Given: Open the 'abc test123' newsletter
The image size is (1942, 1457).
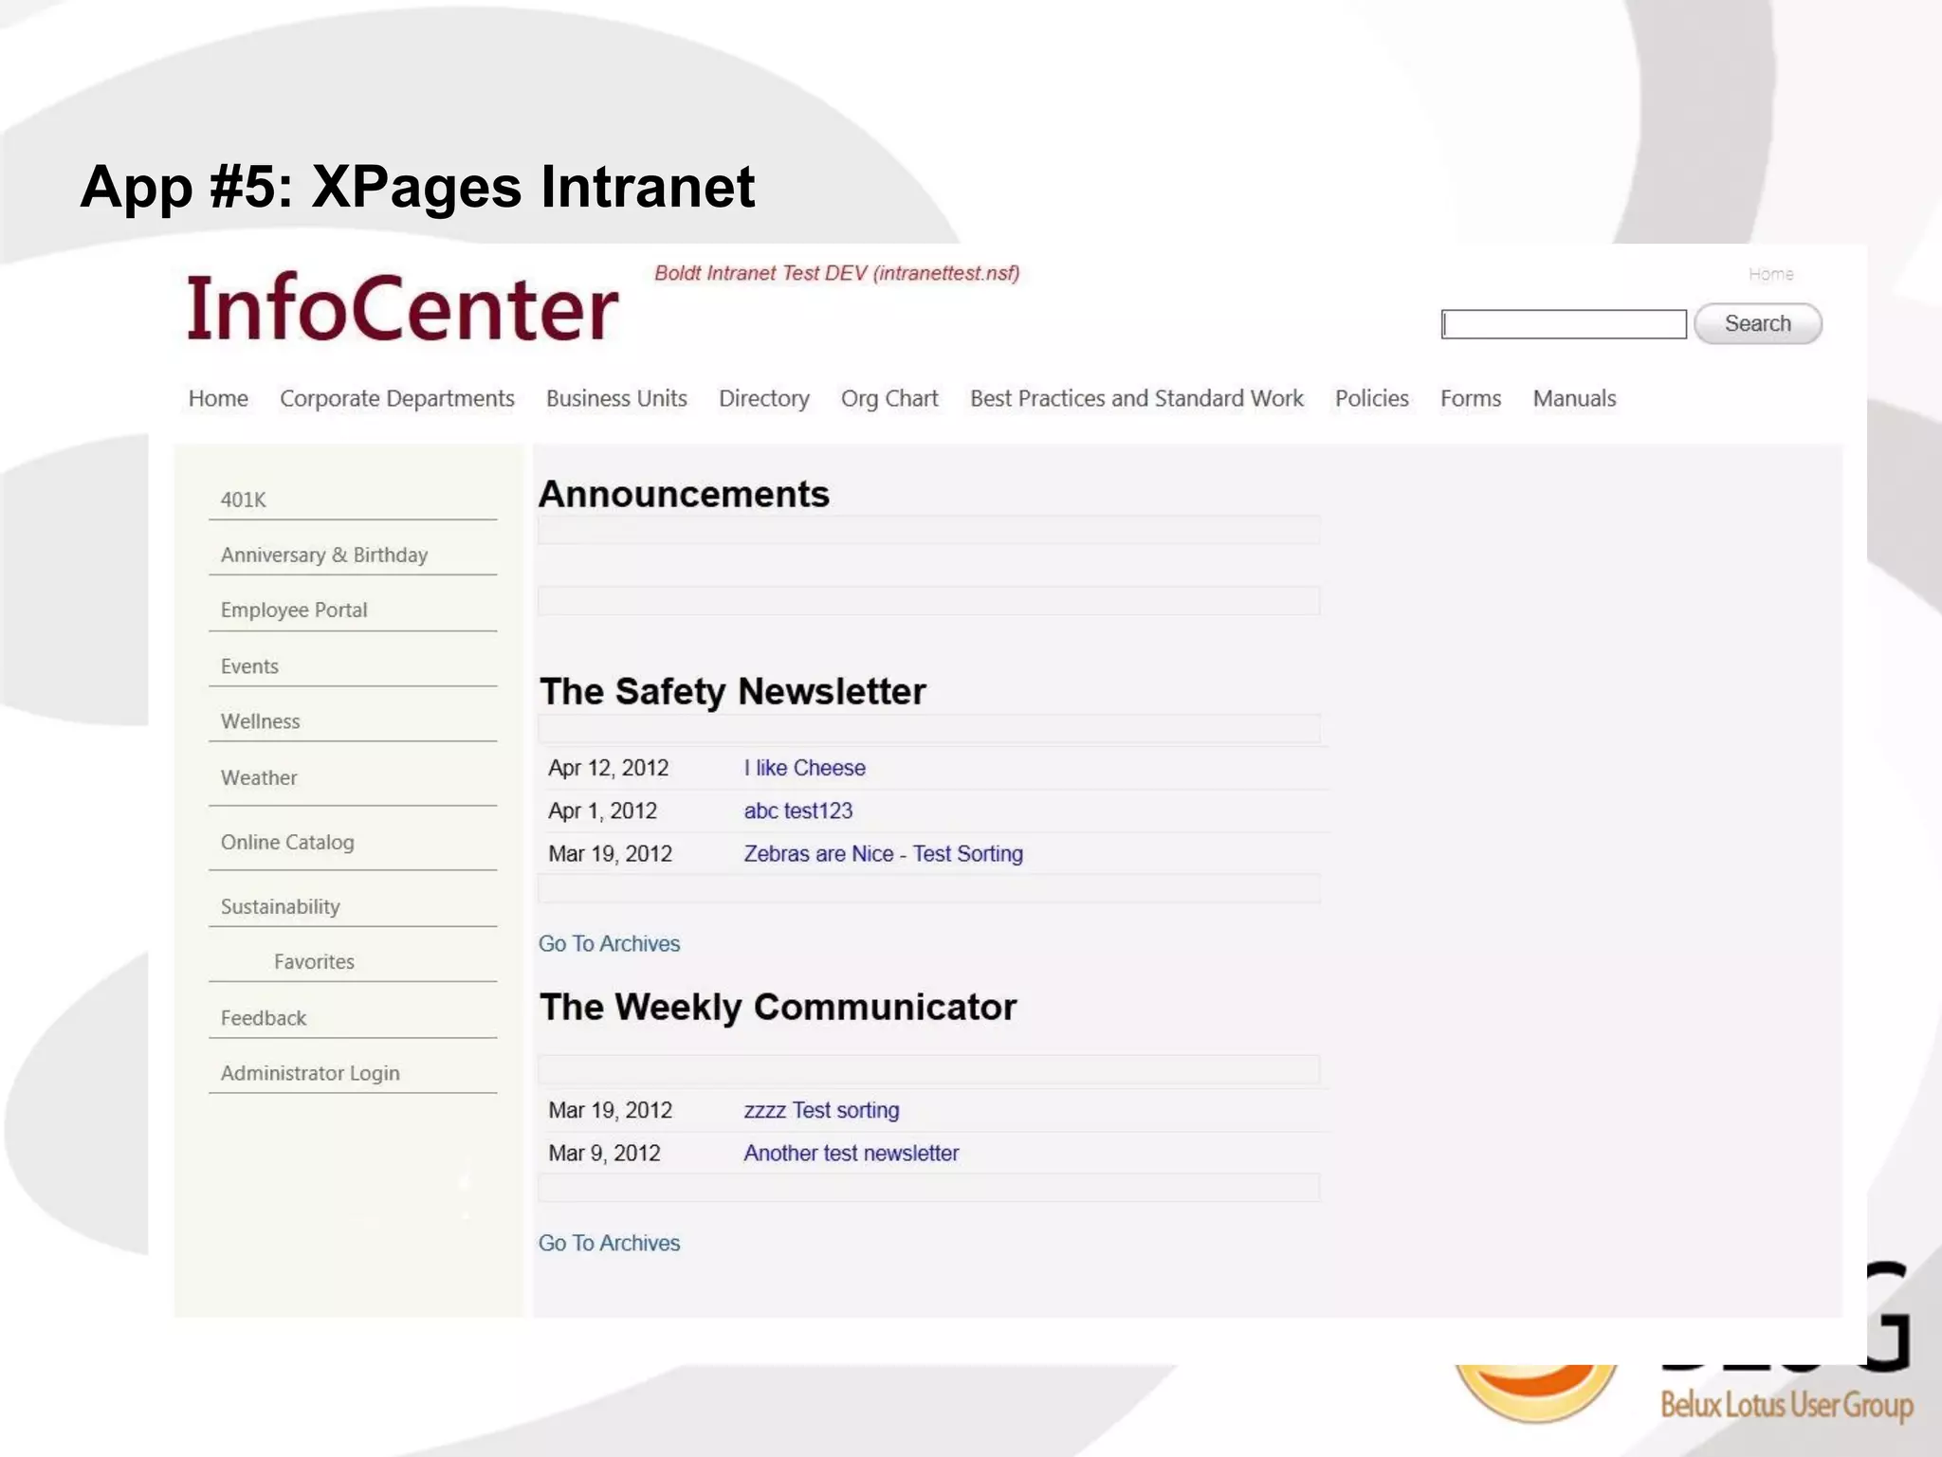Looking at the screenshot, I should (797, 810).
